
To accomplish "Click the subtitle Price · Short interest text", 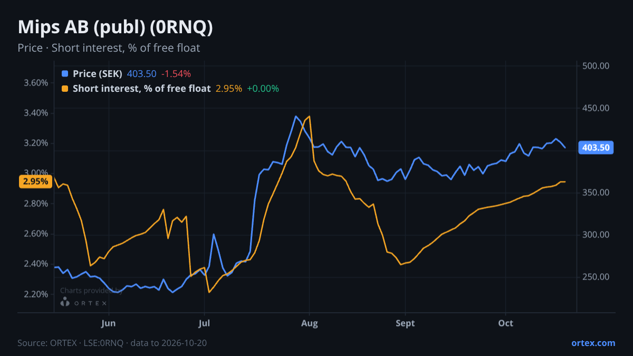I will coord(109,48).
